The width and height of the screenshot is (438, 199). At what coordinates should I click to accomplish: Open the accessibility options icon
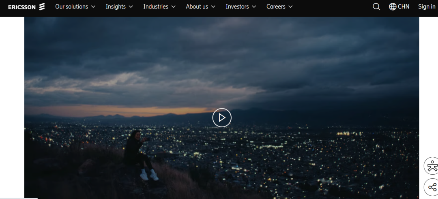point(432,166)
